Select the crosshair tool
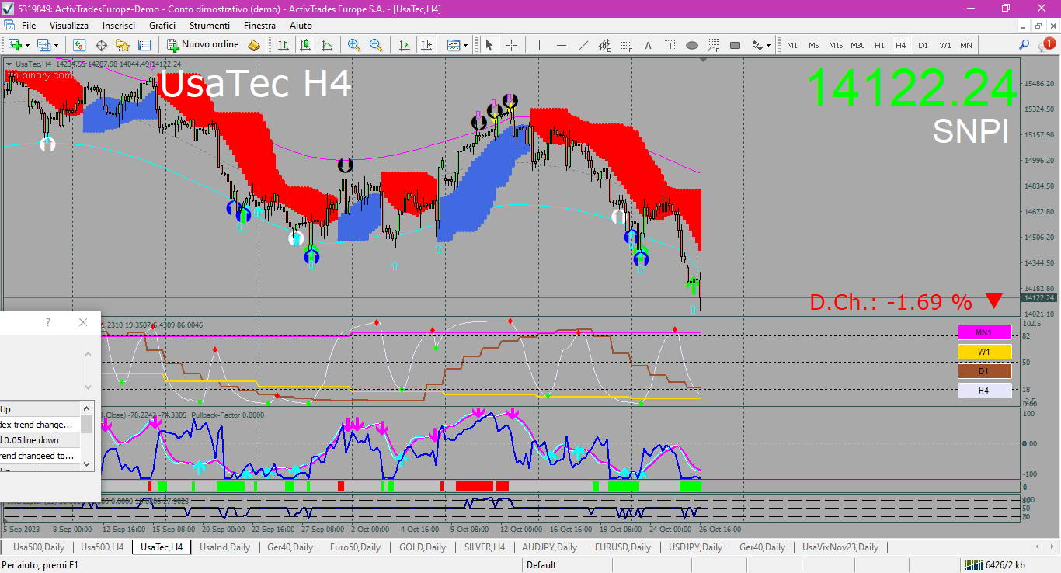Viewport: 1061px width, 573px height. click(x=511, y=45)
